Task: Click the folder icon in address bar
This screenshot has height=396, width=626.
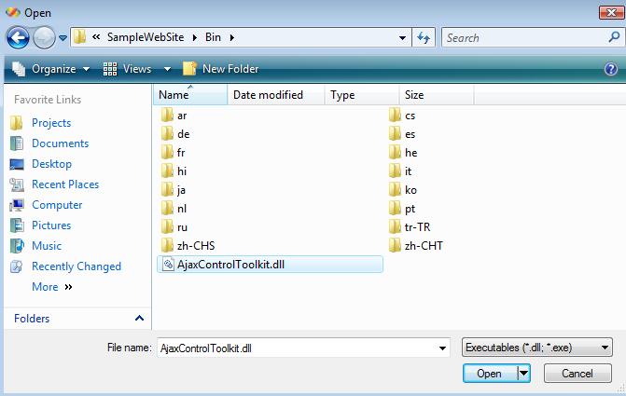Action: pos(80,37)
